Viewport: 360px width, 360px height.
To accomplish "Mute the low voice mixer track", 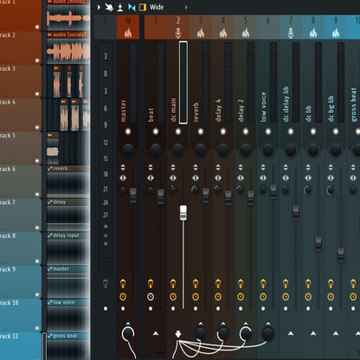I will (268, 132).
